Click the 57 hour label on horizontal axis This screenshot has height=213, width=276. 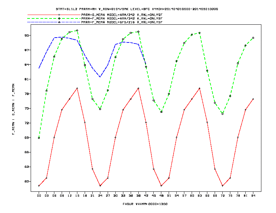[x=184, y=196]
